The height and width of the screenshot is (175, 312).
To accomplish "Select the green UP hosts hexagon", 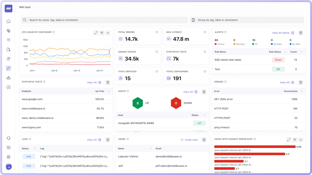I will pos(138,103).
